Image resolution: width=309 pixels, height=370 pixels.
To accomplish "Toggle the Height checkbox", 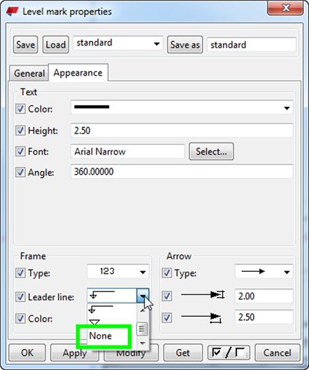I will tap(20, 130).
